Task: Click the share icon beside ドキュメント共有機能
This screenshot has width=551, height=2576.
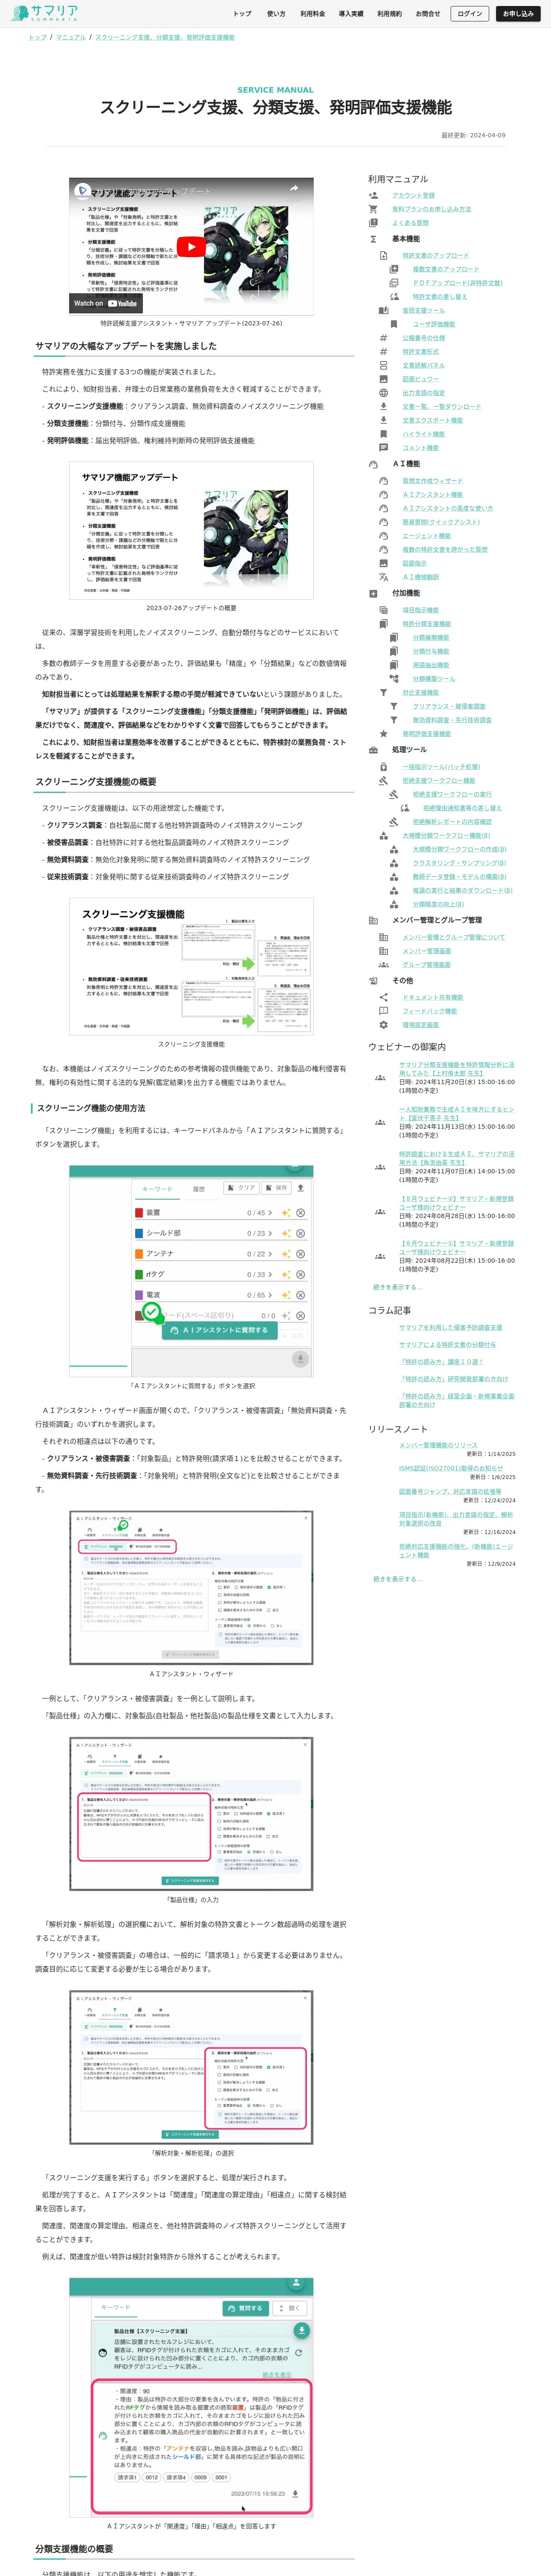Action: [x=383, y=998]
